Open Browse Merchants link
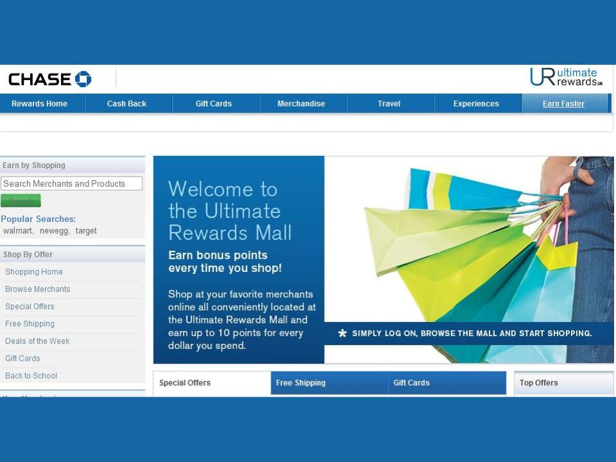 click(38, 289)
